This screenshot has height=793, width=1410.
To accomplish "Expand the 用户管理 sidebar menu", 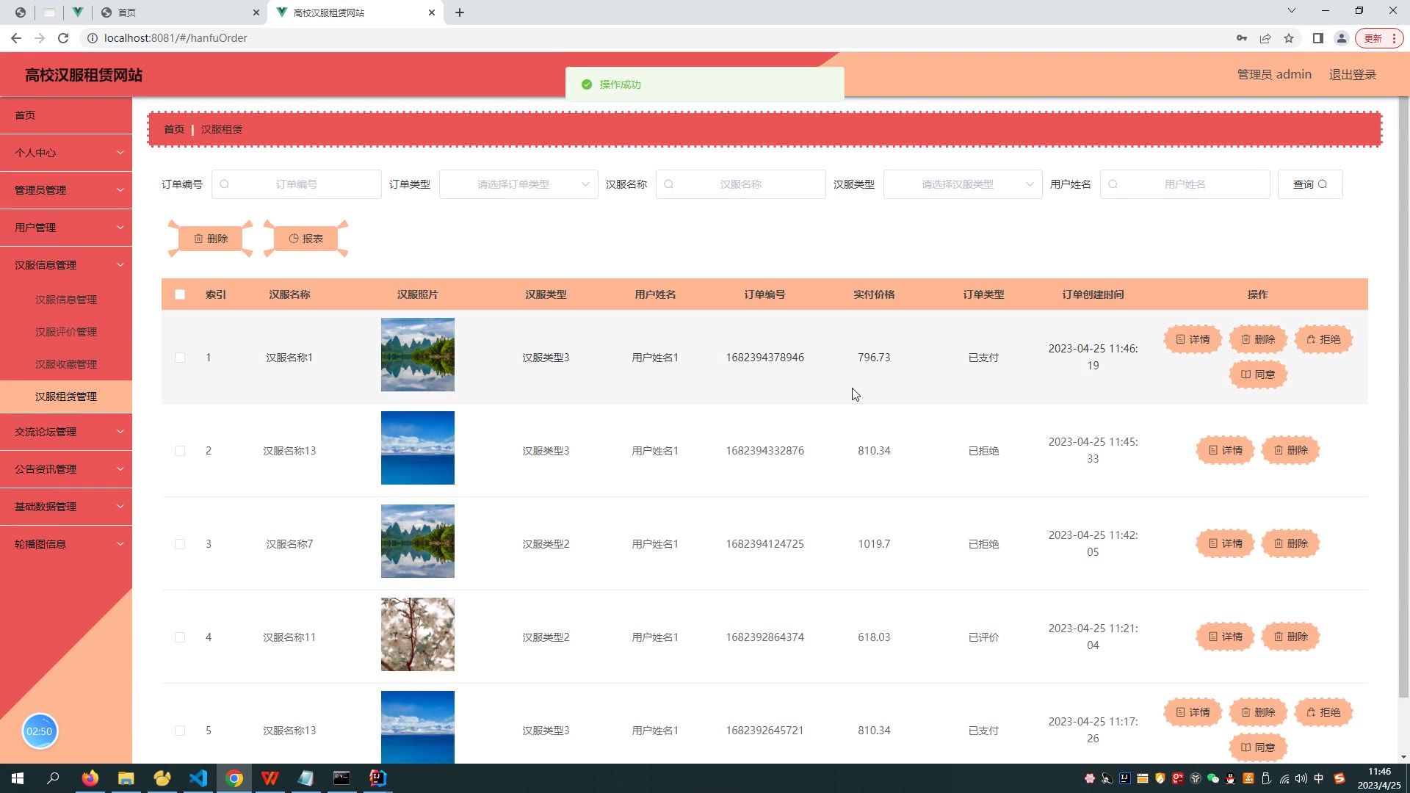I will [x=66, y=228].
